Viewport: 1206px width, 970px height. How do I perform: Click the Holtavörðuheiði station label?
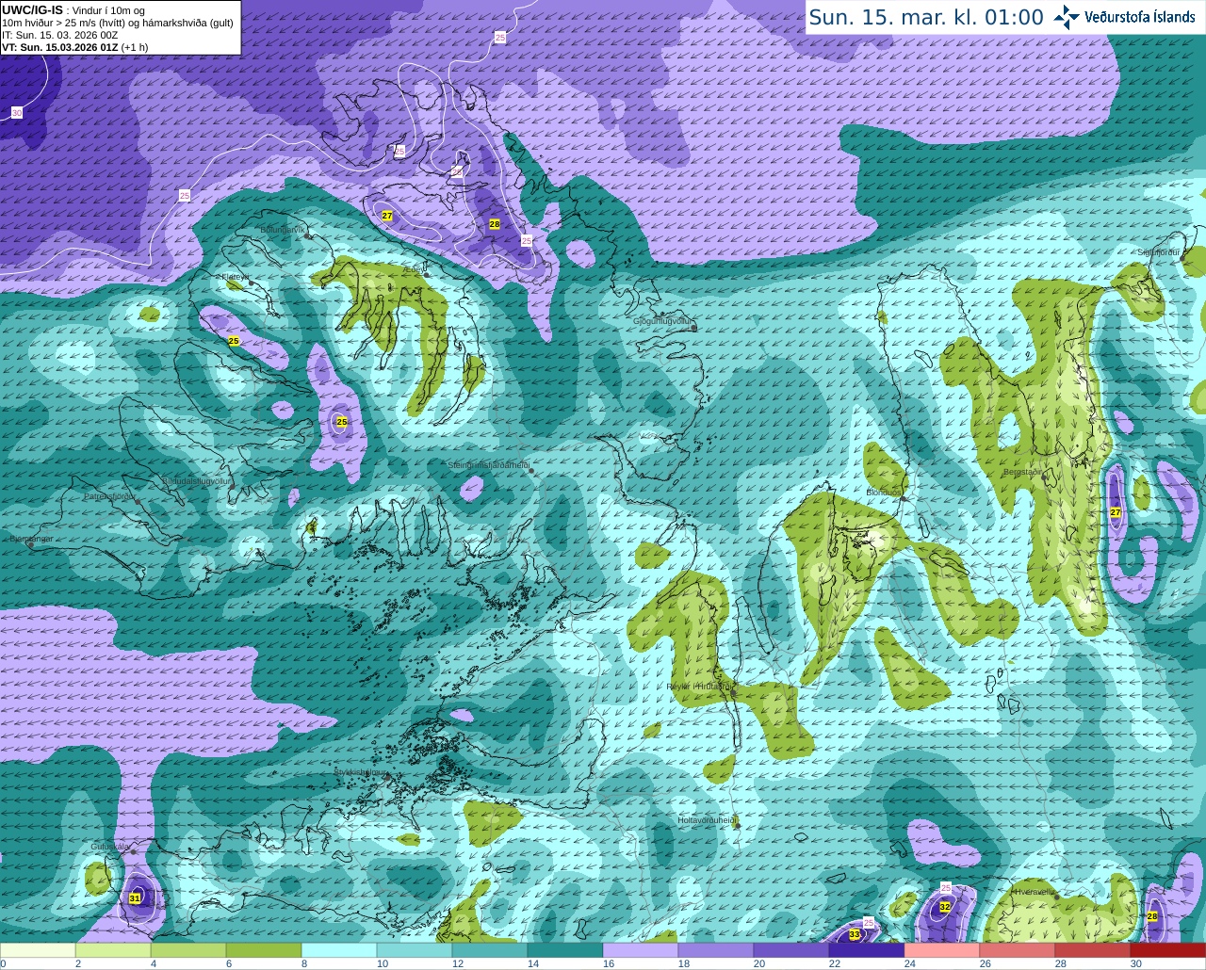point(706,820)
